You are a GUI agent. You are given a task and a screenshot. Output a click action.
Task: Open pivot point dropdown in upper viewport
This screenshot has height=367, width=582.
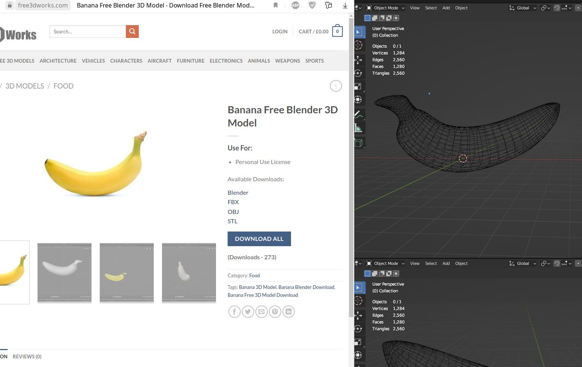[545, 8]
